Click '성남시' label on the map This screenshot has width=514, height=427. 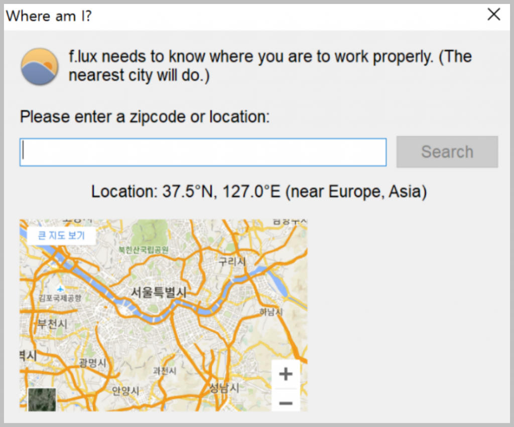tap(224, 388)
